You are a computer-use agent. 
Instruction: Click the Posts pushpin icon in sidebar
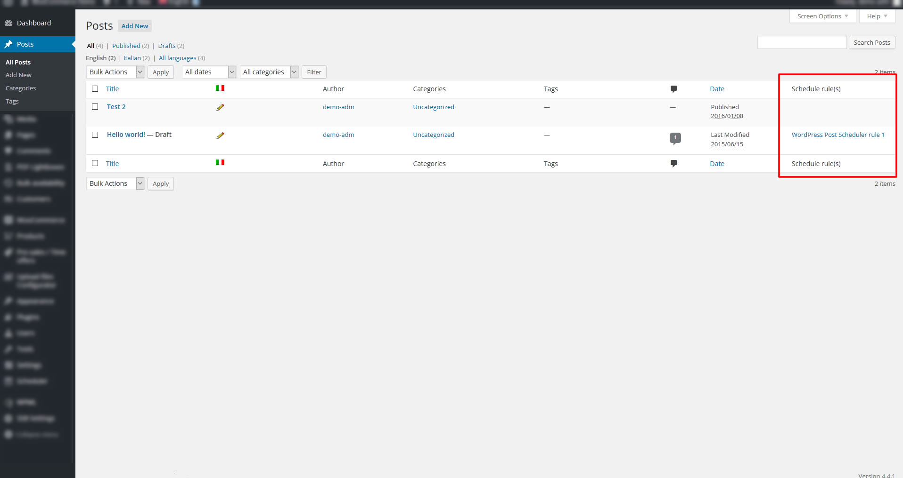[x=8, y=44]
